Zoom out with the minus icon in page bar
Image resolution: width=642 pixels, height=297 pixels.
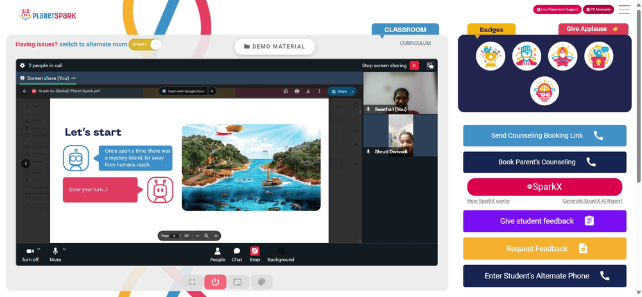coord(197,235)
